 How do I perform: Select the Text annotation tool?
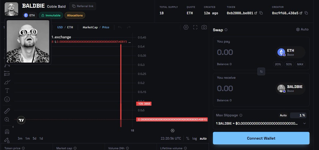7,91
